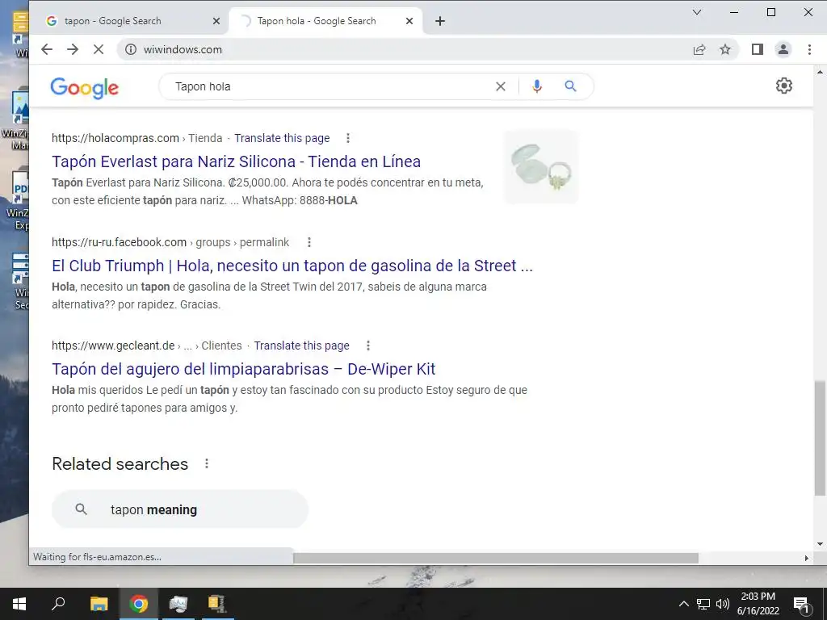Click the holacompras.com URL breadcrumb

[x=136, y=138]
